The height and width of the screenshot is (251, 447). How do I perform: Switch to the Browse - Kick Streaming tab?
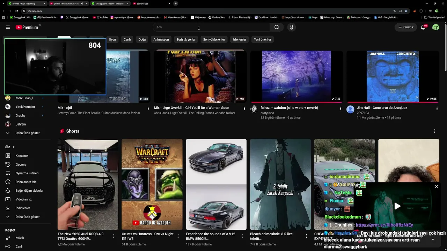coord(27,3)
